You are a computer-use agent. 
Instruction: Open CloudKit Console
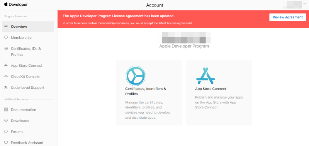pyautogui.click(x=25, y=76)
